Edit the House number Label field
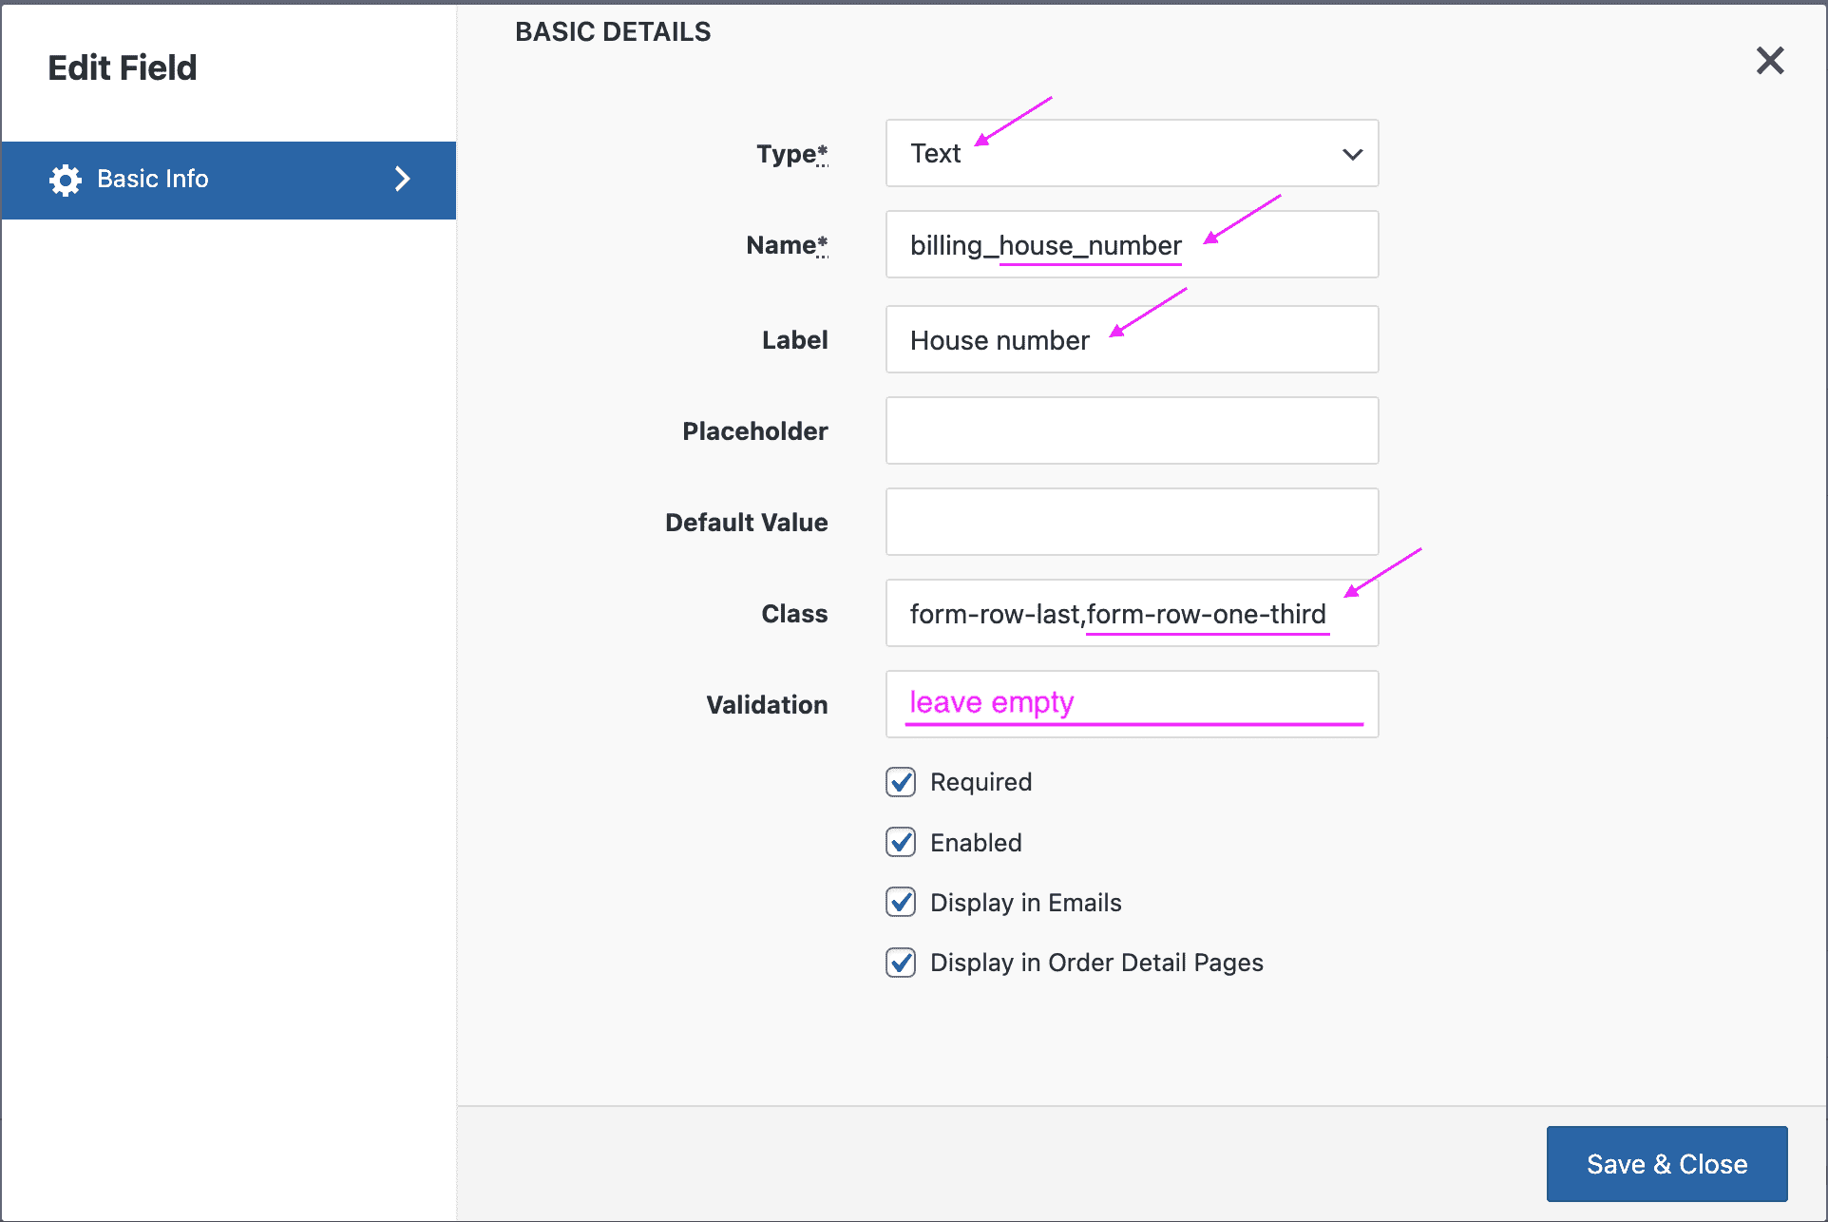 tap(1131, 339)
